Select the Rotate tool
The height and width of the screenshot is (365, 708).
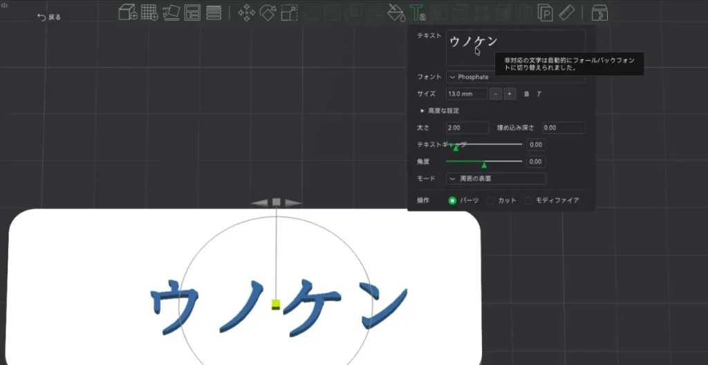(268, 12)
